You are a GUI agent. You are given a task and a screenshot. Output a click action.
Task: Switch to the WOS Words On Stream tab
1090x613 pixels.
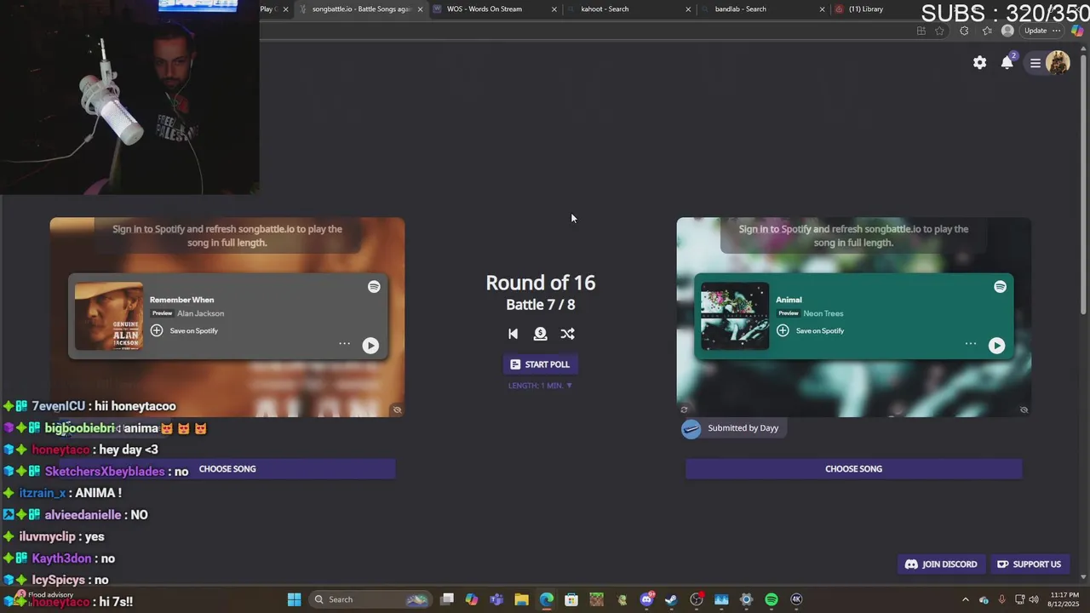pyautogui.click(x=494, y=9)
